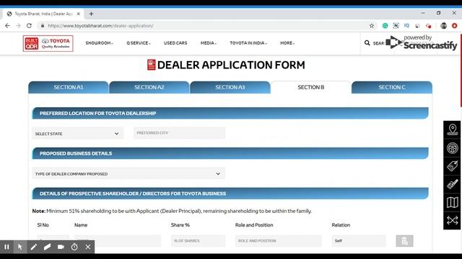This screenshot has width=462, height=259.
Task: Click the Sl No column header
Action: coord(43,225)
